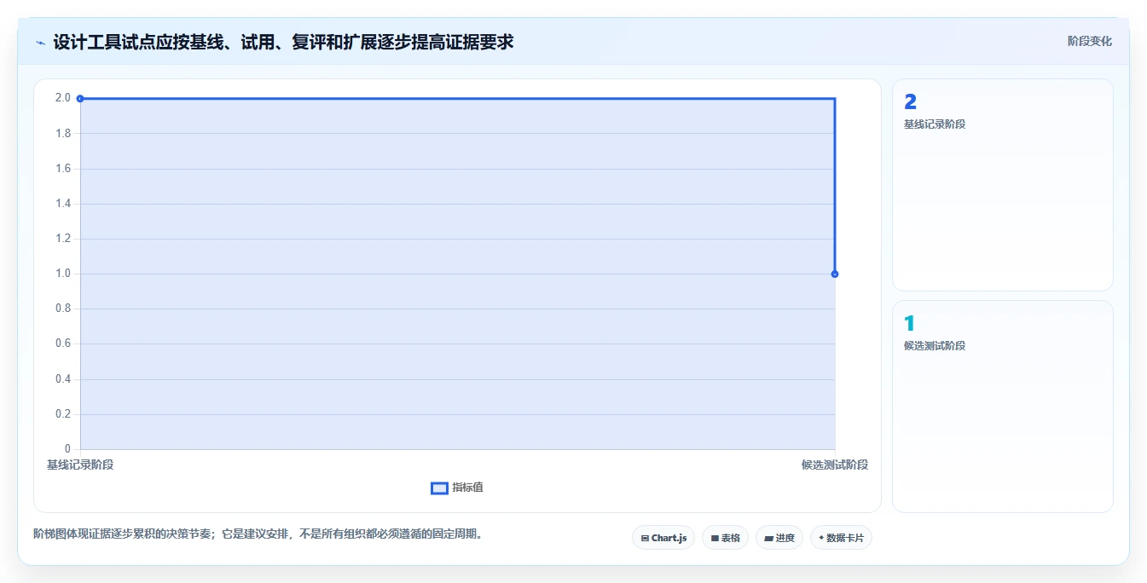Click x-axis label 基线记录阶段
Image resolution: width=1147 pixels, height=583 pixels.
click(80, 465)
